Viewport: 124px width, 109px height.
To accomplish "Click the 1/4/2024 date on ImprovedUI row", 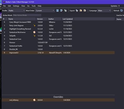I will pos(67,53).
